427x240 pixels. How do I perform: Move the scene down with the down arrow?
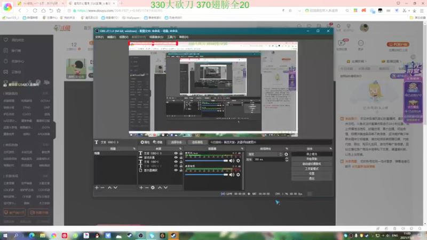(x=115, y=188)
